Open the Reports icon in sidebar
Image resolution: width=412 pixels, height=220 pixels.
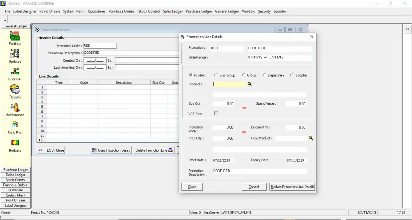[15, 89]
